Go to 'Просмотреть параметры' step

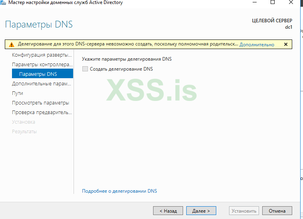tap(40, 103)
